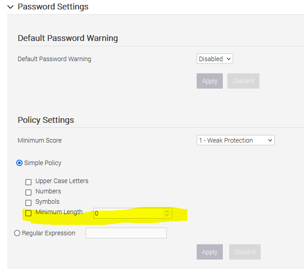The image size is (304, 269).
Task: Tick the Numbers checkbox
Action: [28, 192]
